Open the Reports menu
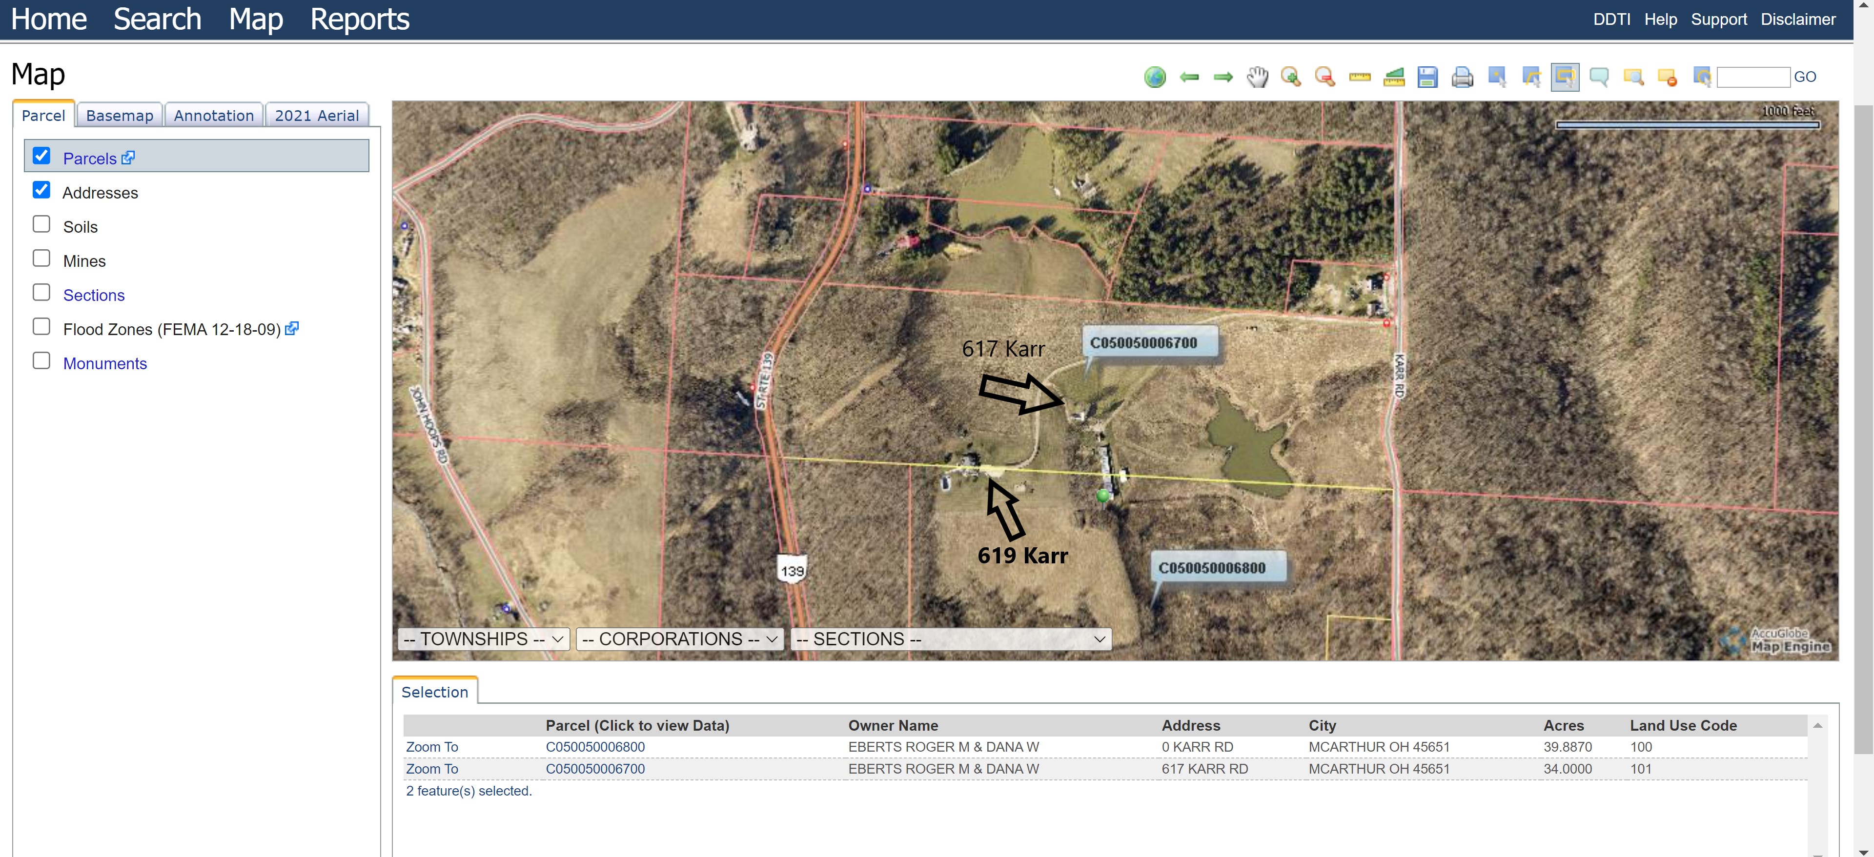Screen dimensions: 1874x857 [x=359, y=19]
